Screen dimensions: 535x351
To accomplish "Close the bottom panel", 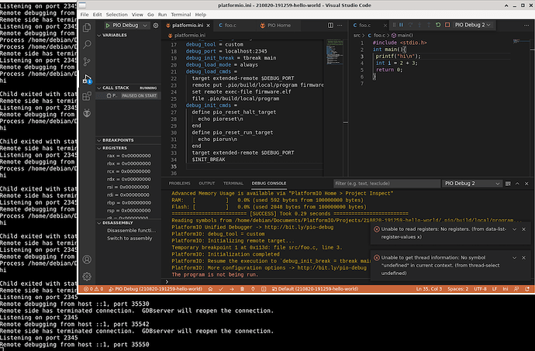I will [x=526, y=184].
